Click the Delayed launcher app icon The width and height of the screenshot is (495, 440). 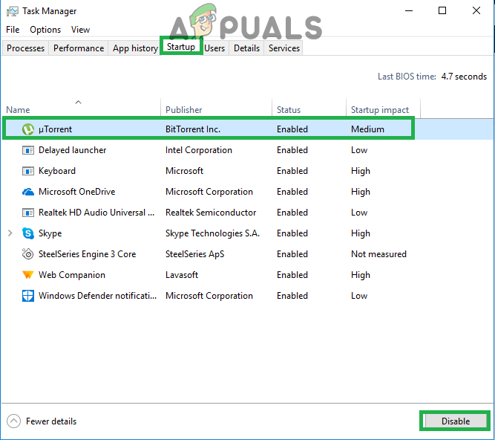28,150
